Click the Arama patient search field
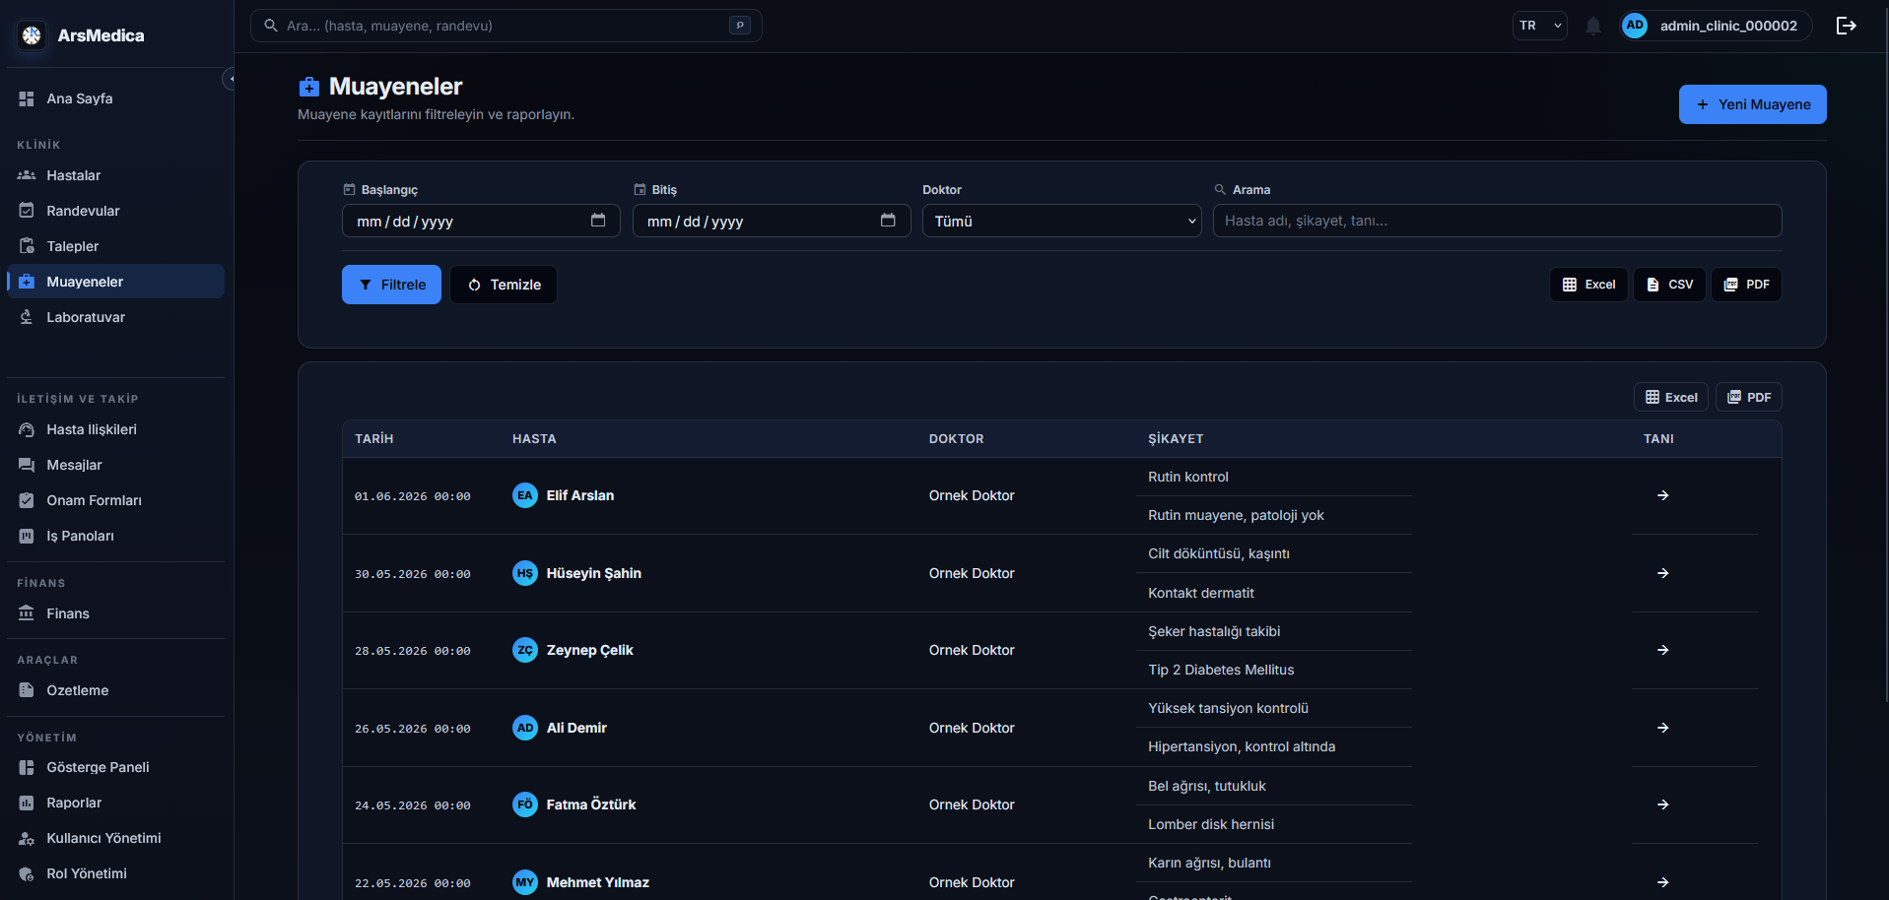Viewport: 1889px width, 900px height. 1497,221
